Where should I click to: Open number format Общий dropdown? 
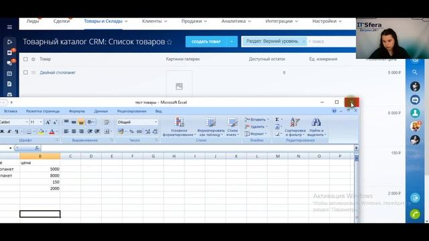(156, 122)
